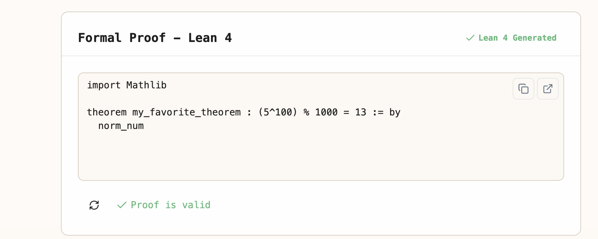The image size is (598, 239).
Task: Click the empty area of the code block
Action: 321,156
